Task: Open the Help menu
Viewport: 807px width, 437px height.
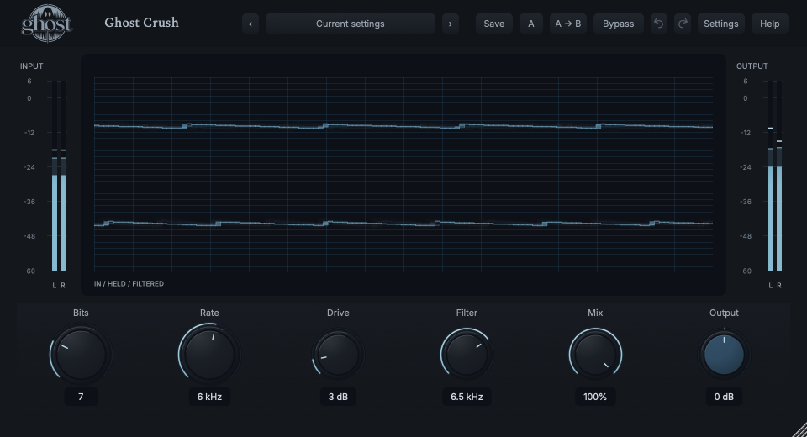Action: [x=769, y=24]
